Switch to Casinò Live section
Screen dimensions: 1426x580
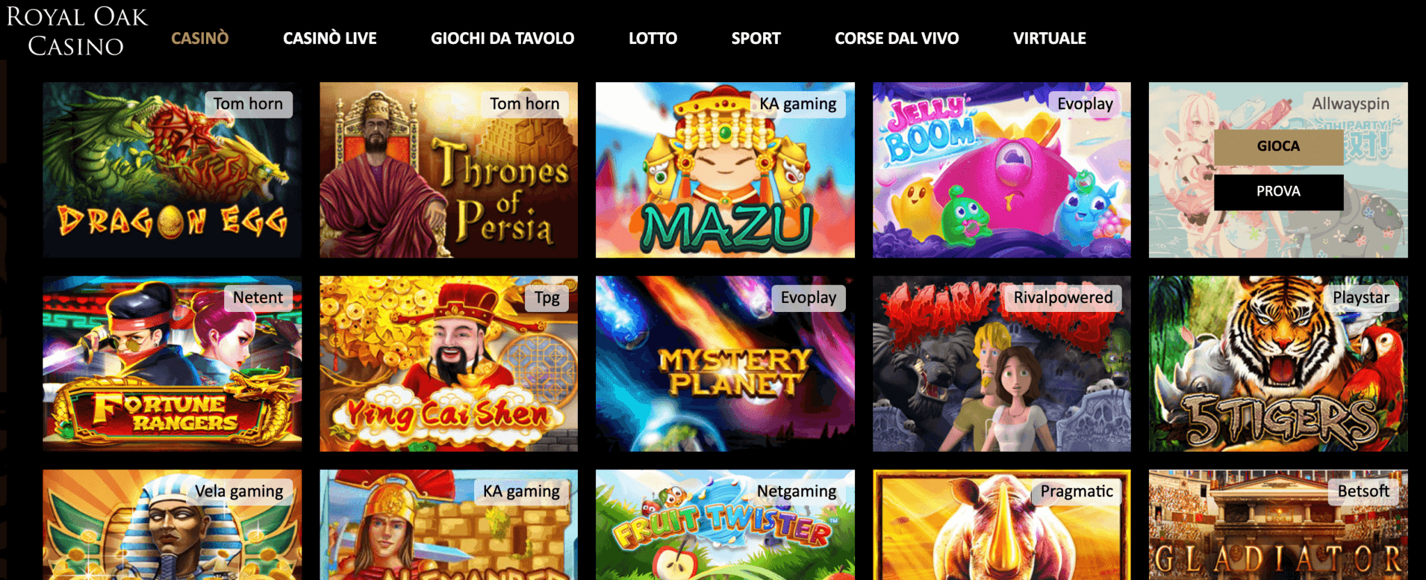pyautogui.click(x=330, y=38)
